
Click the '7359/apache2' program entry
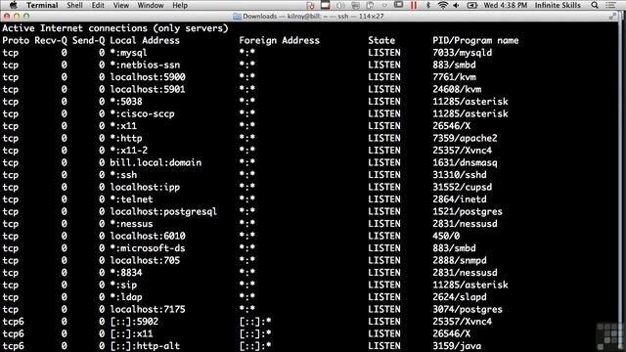[x=466, y=139]
